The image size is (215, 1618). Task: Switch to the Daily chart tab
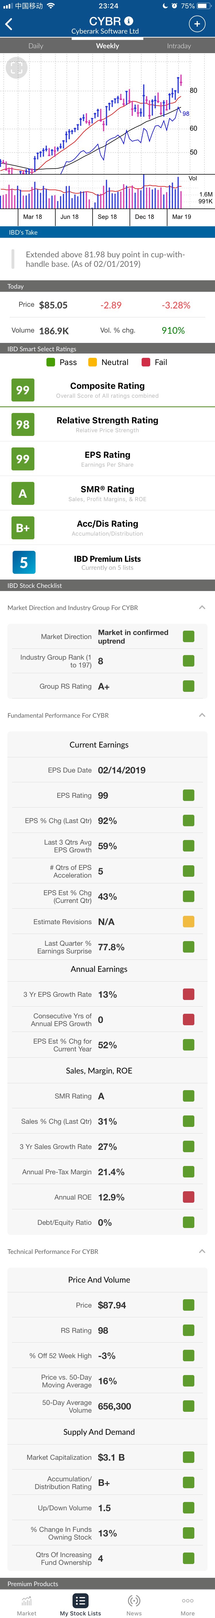(x=36, y=46)
